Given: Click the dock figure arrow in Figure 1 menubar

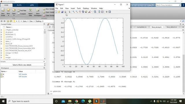Looking at the screenshot, I should [x=129, y=8].
